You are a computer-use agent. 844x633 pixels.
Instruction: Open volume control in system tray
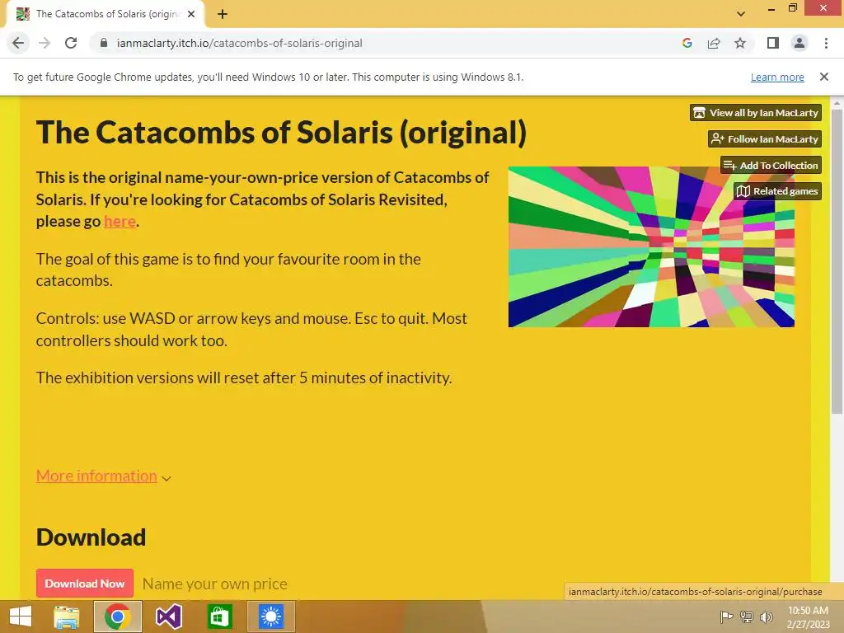tap(766, 617)
